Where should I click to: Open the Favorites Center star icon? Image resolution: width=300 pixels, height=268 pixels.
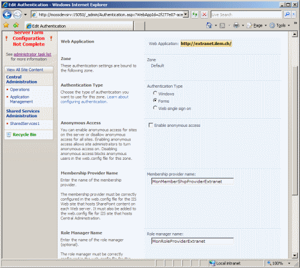click(6, 25)
